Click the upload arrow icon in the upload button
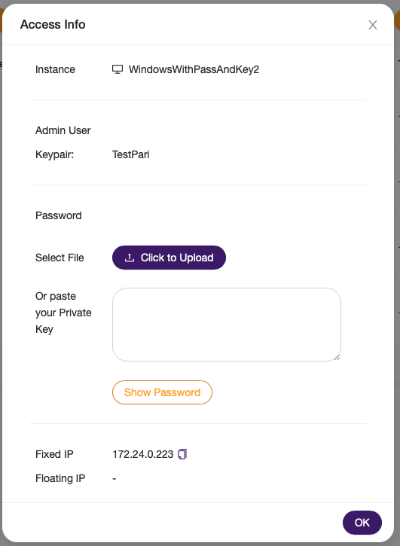Screen dimensions: 400x546 pos(130,258)
